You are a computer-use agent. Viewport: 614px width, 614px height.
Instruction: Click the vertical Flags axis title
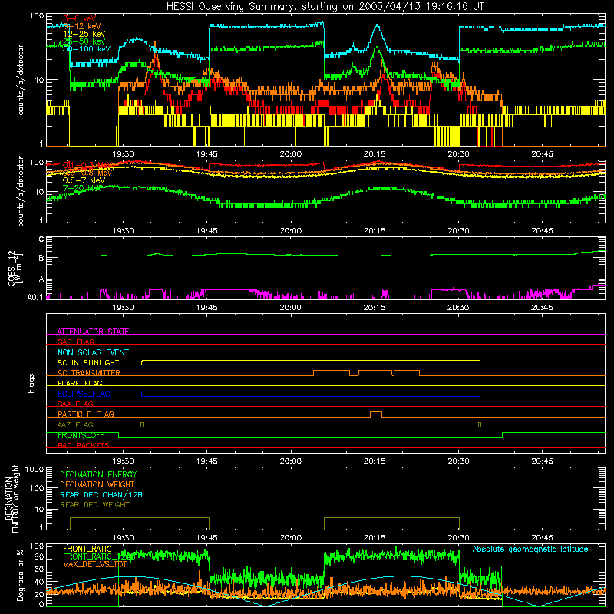click(x=31, y=383)
